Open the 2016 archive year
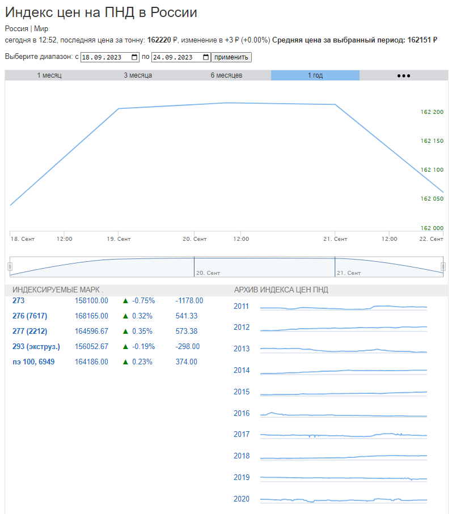 point(242,413)
